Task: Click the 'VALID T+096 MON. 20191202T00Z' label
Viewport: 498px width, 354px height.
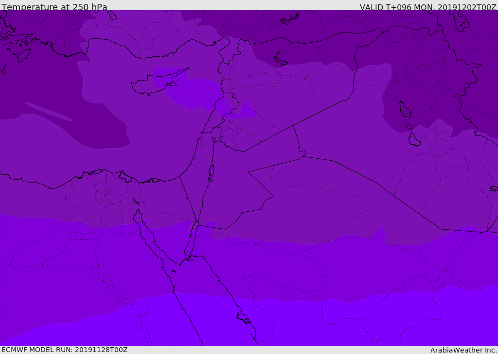Action: [x=428, y=7]
